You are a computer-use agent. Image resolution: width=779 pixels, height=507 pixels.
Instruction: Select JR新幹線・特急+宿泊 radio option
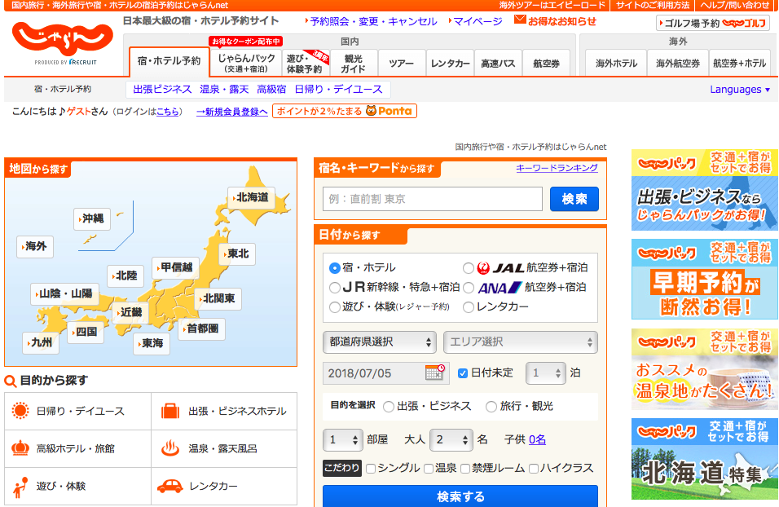click(x=334, y=287)
